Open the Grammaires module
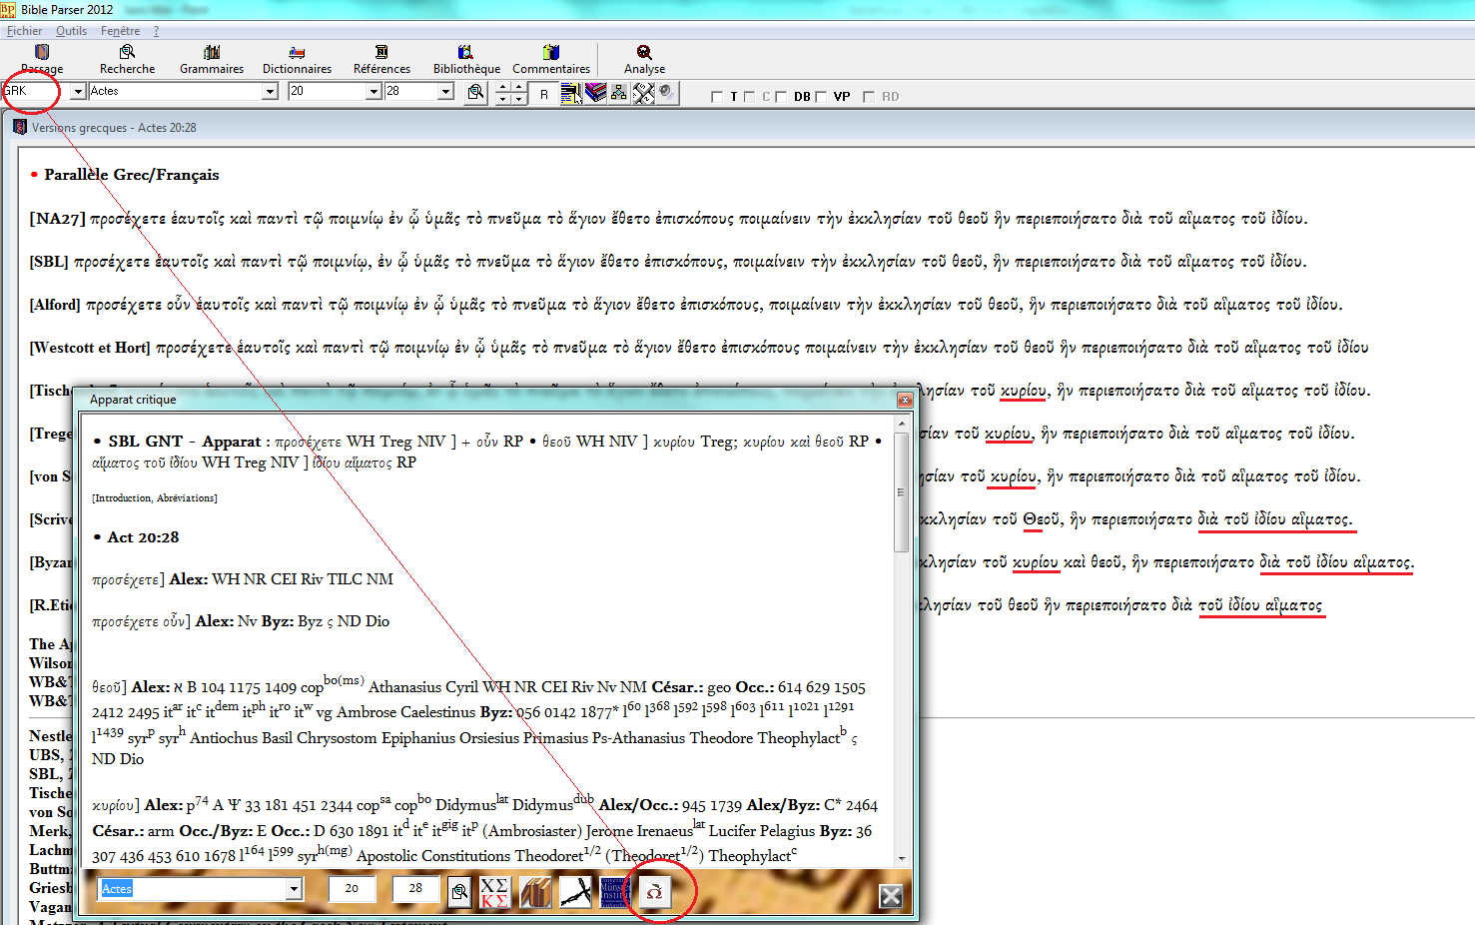1475x925 pixels. 212,60
